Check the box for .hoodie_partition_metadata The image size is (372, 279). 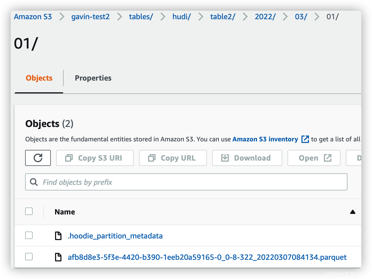coord(29,235)
